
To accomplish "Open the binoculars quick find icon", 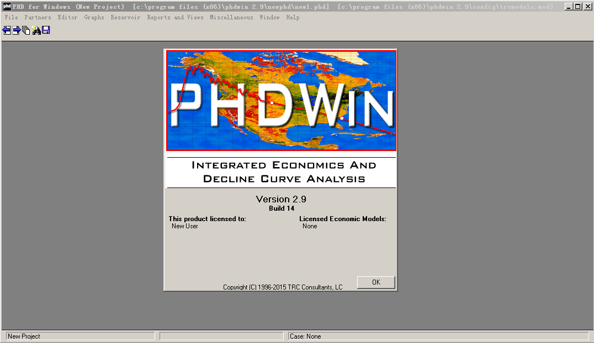I will tap(36, 30).
